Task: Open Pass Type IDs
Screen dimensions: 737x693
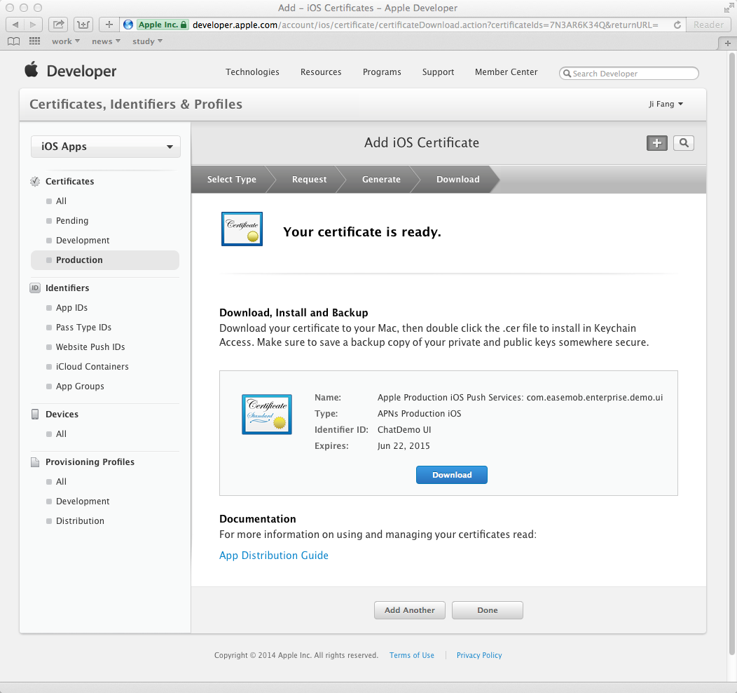Action: tap(83, 328)
